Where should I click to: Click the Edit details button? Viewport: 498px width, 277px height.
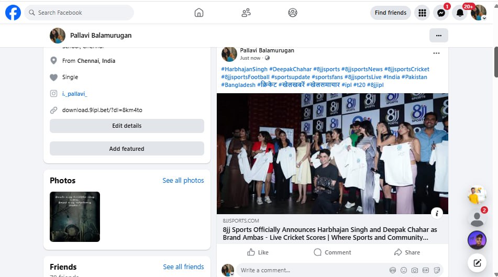[127, 126]
